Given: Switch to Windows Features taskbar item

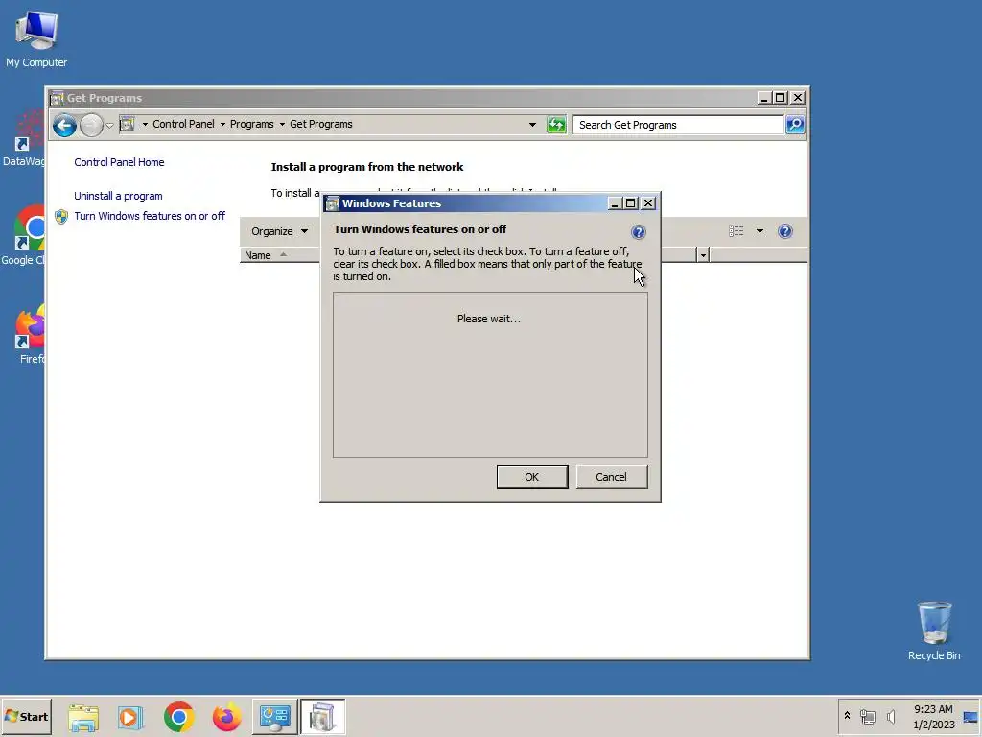Looking at the screenshot, I should tap(322, 717).
